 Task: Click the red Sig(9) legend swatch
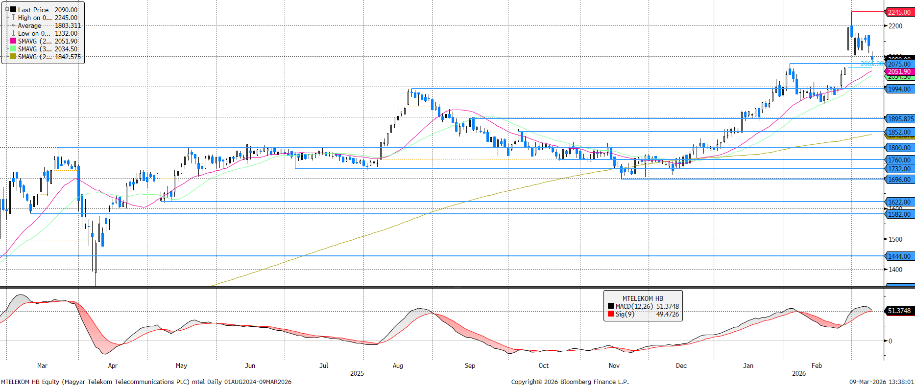pos(610,314)
